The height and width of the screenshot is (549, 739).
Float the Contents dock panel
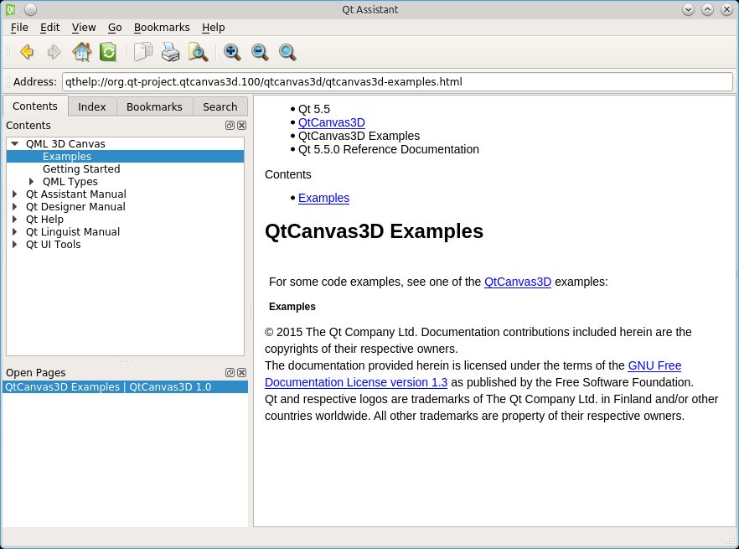coord(230,126)
